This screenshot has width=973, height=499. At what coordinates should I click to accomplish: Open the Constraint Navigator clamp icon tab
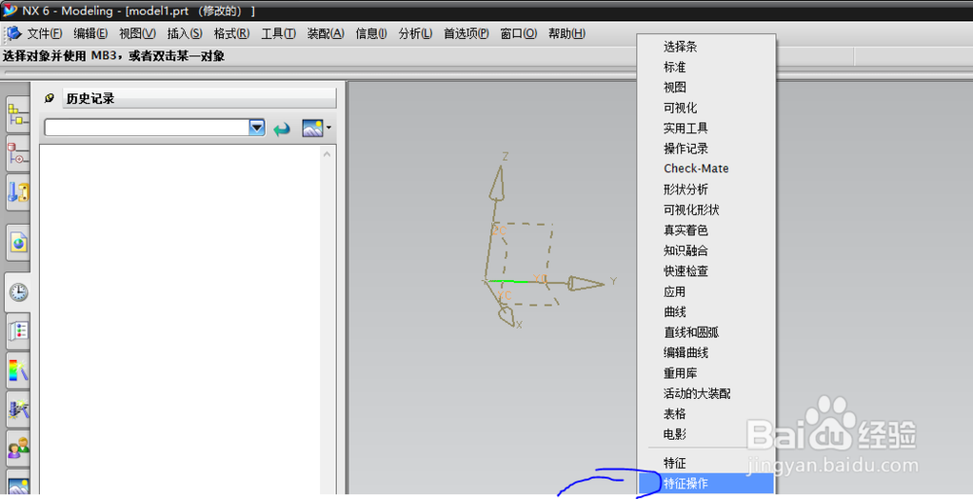click(18, 192)
